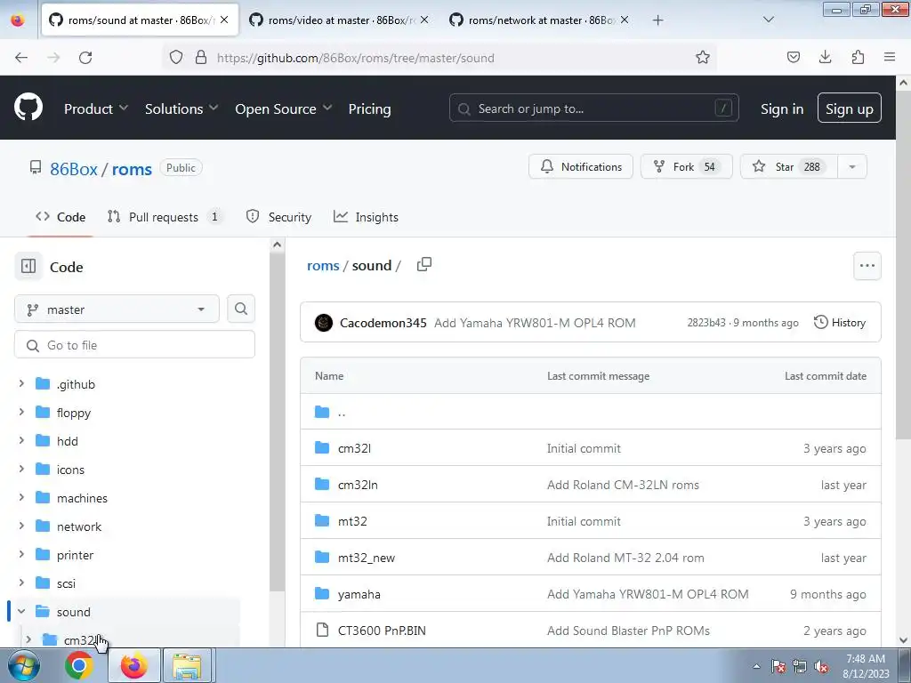Go back using the browser back arrow
The width and height of the screenshot is (911, 683).
coord(21,58)
